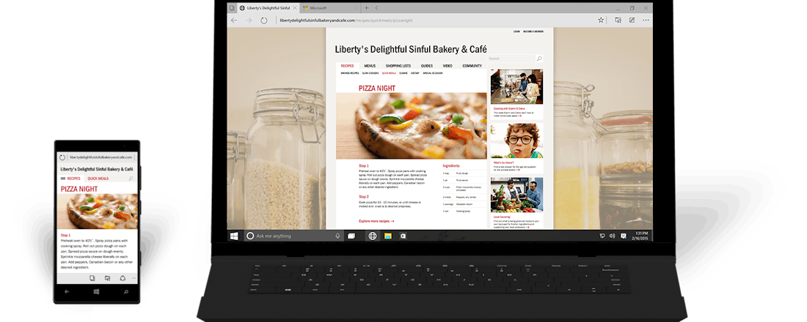Tap the phone Back hardware key
Screen dimensions: 807x322
pyautogui.click(x=67, y=292)
